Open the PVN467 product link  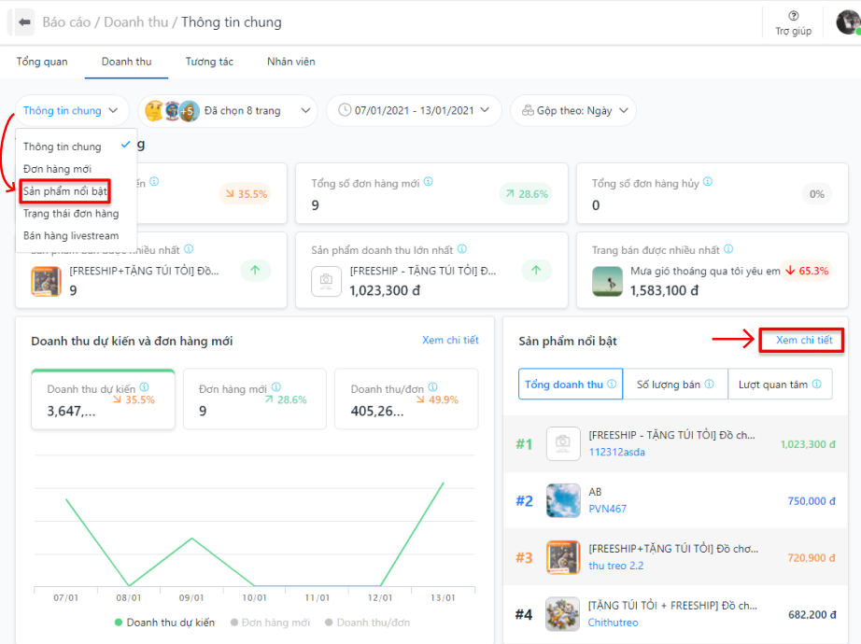point(607,509)
